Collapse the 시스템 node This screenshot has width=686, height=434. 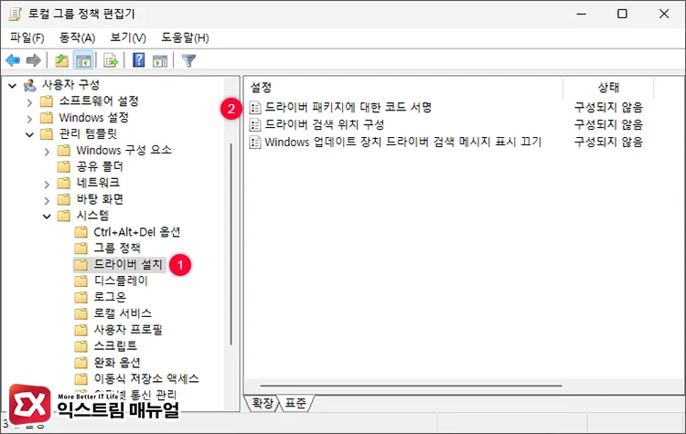47,217
